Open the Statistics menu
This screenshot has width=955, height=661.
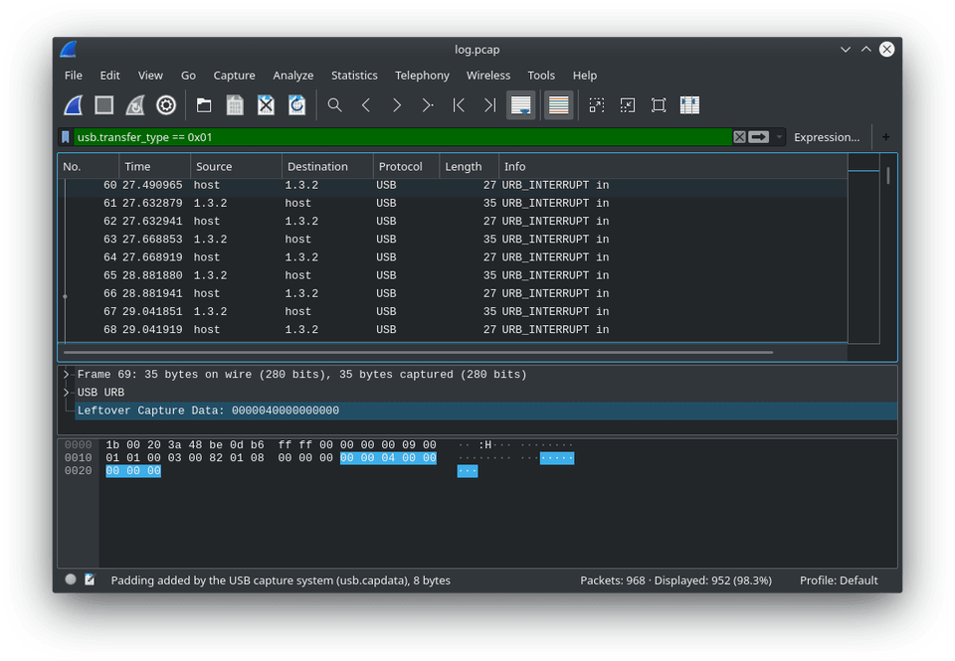point(354,76)
